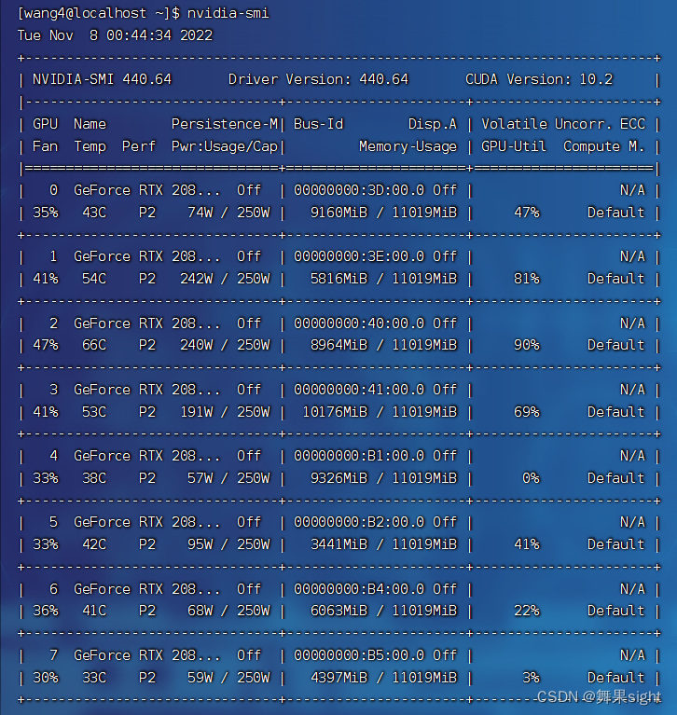The height and width of the screenshot is (715, 677).
Task: Click GPU utilization value 47%
Action: pyautogui.click(x=527, y=213)
